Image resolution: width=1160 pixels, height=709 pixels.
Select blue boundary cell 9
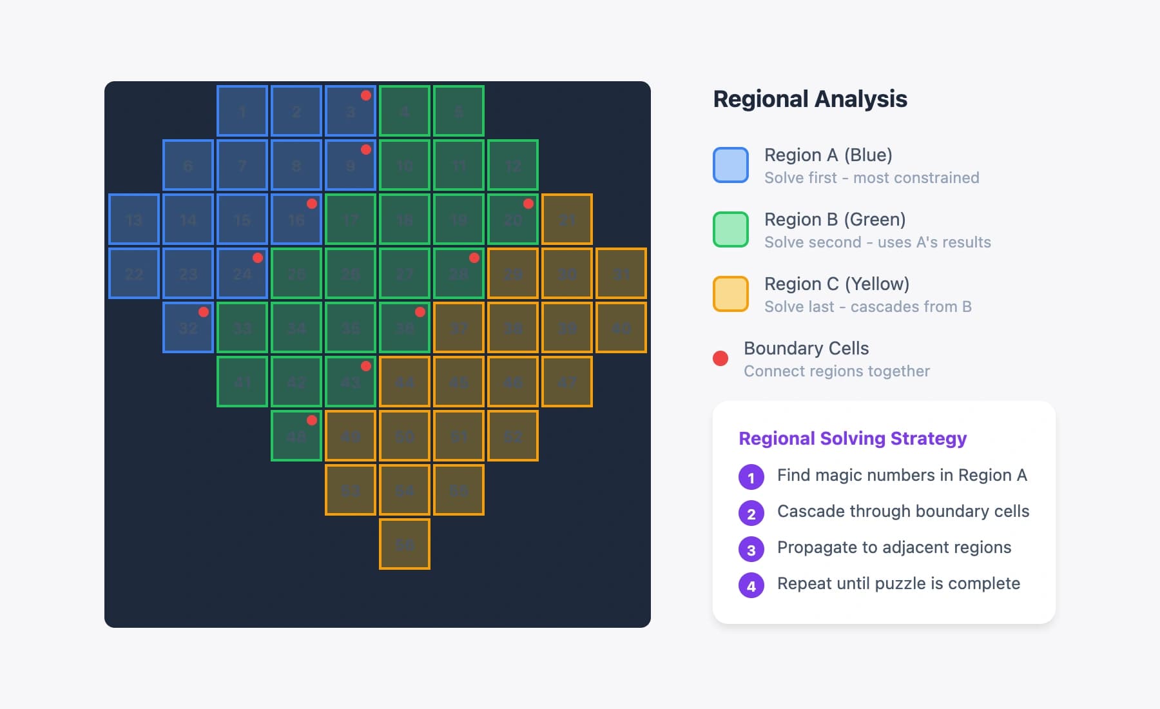coord(351,165)
